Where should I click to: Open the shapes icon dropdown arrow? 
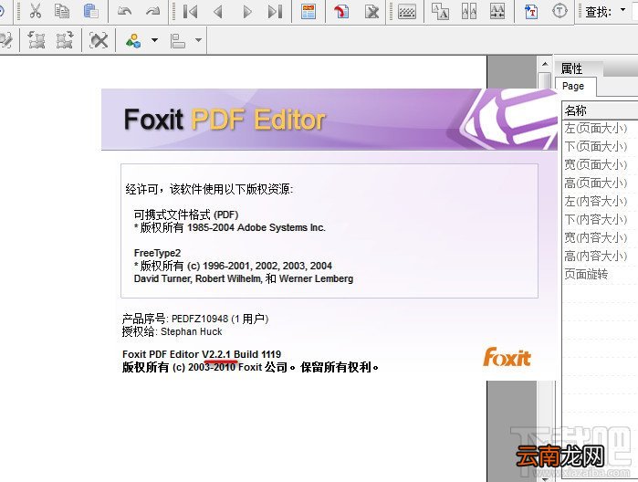click(x=154, y=40)
